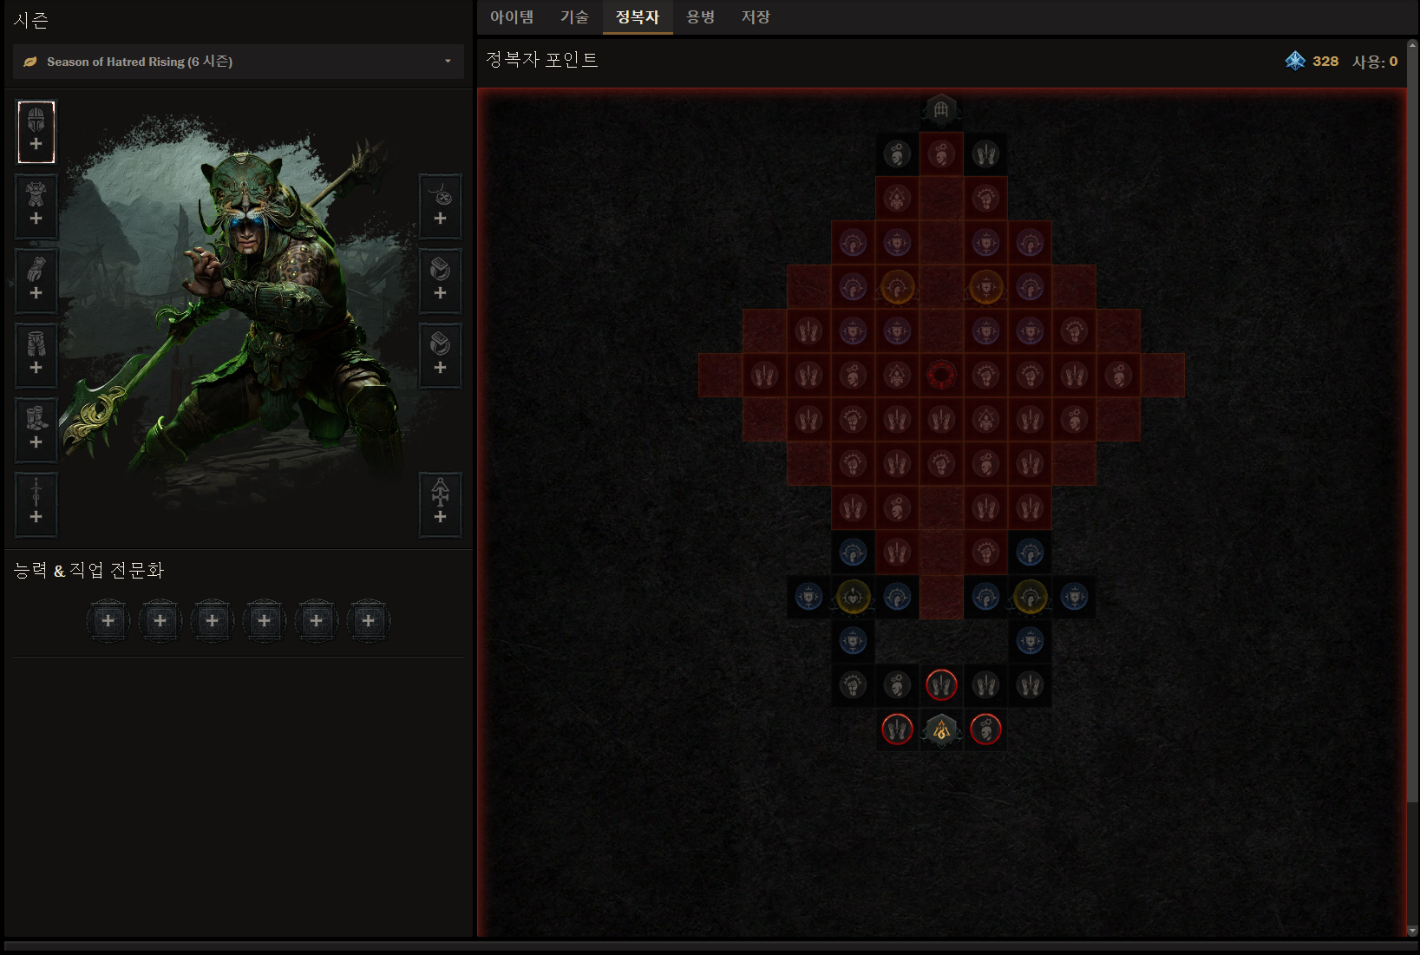
Task: Select the upper-left gold legendary node
Action: pos(897,287)
